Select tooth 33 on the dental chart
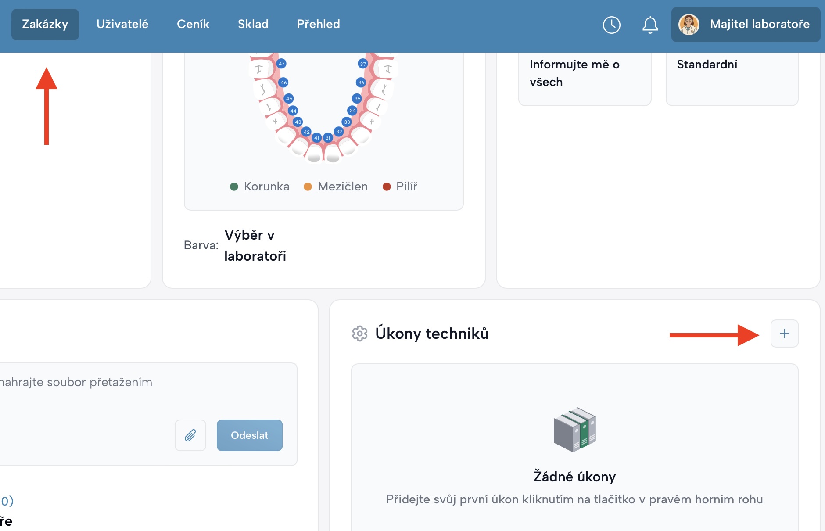The width and height of the screenshot is (825, 531). [x=347, y=122]
